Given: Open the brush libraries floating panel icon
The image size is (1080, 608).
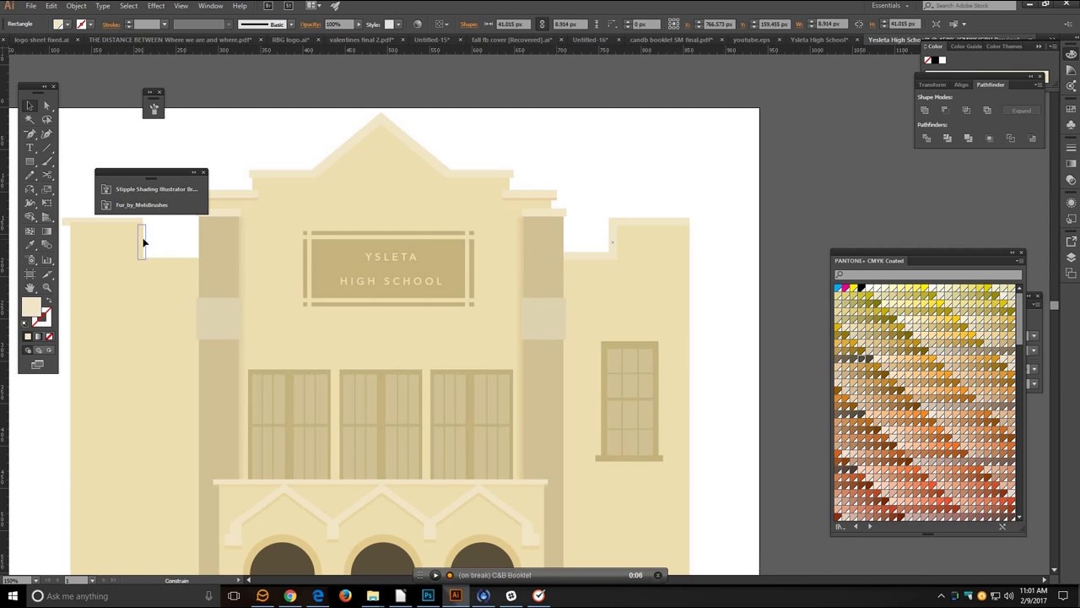Looking at the screenshot, I should pyautogui.click(x=154, y=107).
